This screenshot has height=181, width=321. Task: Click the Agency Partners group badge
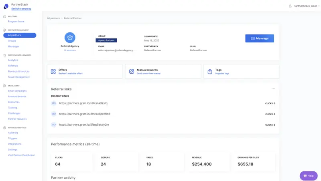106,40
